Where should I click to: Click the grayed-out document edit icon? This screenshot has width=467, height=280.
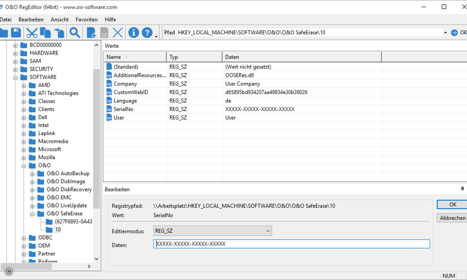point(104,33)
